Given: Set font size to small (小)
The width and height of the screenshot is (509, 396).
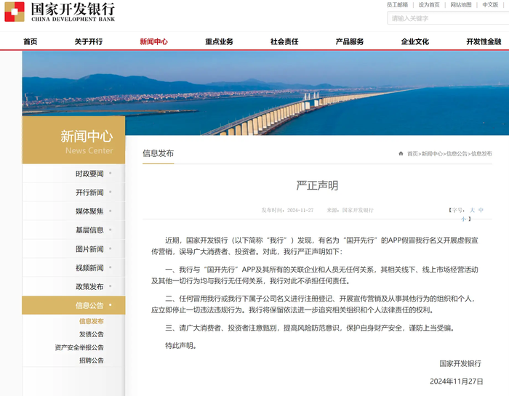Looking at the screenshot, I should pyautogui.click(x=471, y=218).
